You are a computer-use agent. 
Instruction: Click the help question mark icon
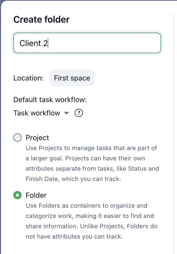(78, 113)
